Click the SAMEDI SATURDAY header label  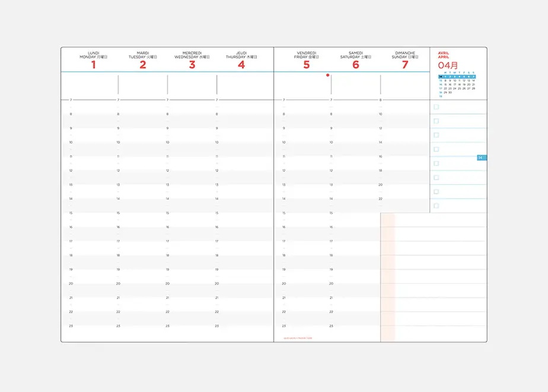356,55
